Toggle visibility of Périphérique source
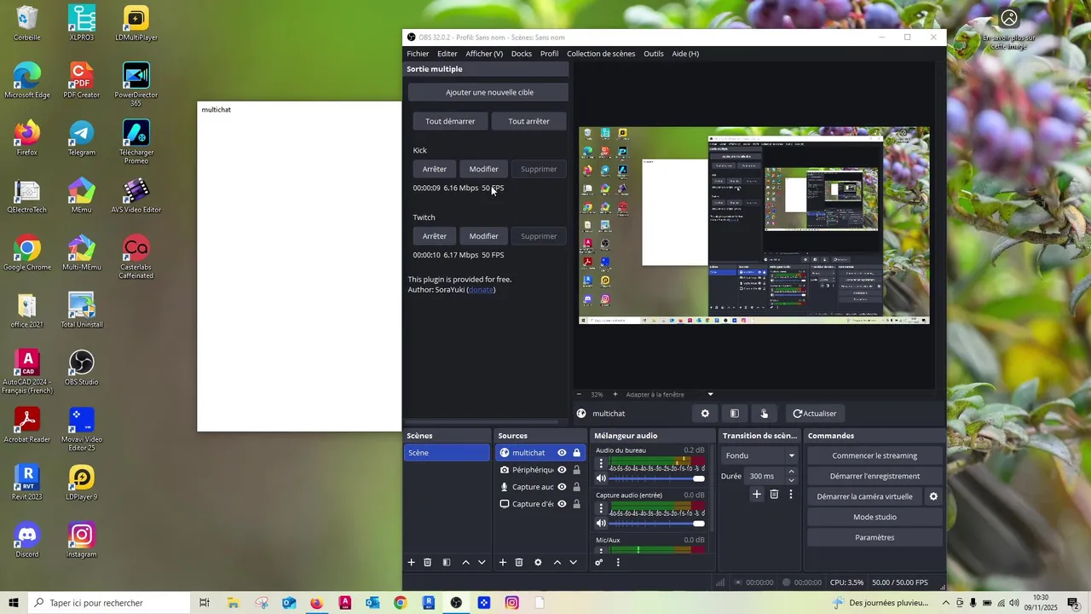Image resolution: width=1091 pixels, height=614 pixels. (562, 470)
